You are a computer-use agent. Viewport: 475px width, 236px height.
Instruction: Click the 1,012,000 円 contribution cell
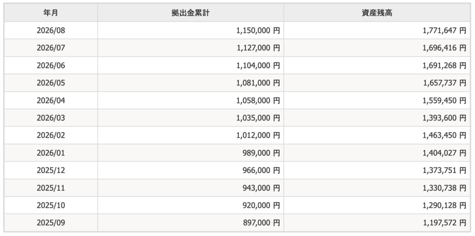(x=191, y=135)
